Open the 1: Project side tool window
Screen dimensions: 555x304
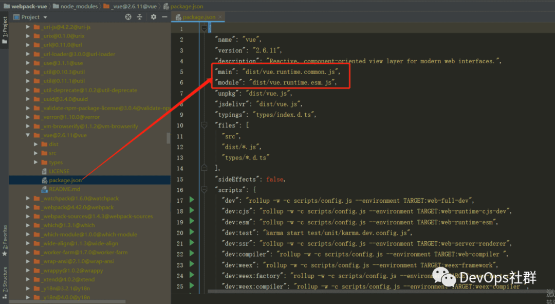pos(4,30)
